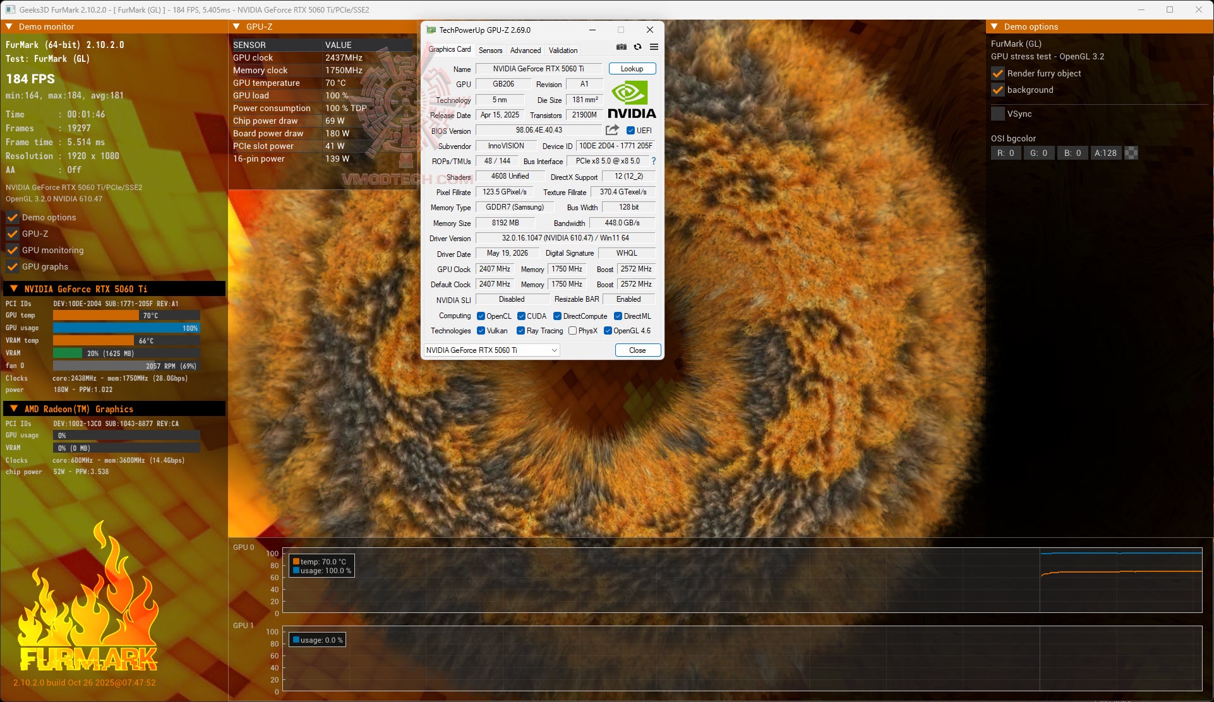This screenshot has width=1214, height=702.
Task: Enable the VSync checkbox
Action: [x=998, y=114]
